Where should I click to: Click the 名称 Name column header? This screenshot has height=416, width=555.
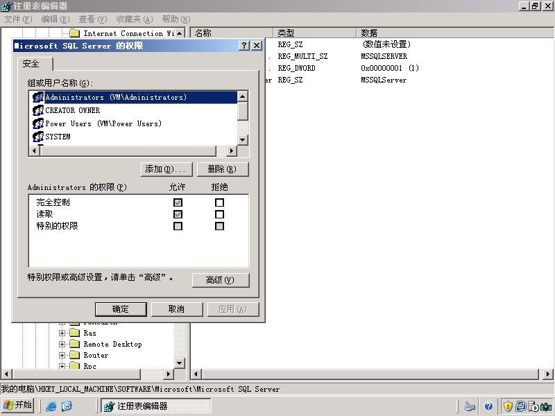pos(232,33)
